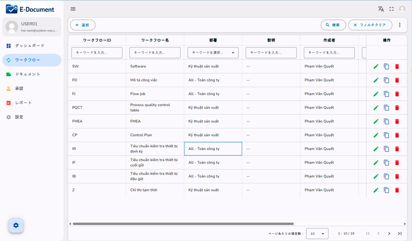Screen dimensions: 412x241
Task: Click the edit pencil icon for SW row
Action: pos(376,66)
